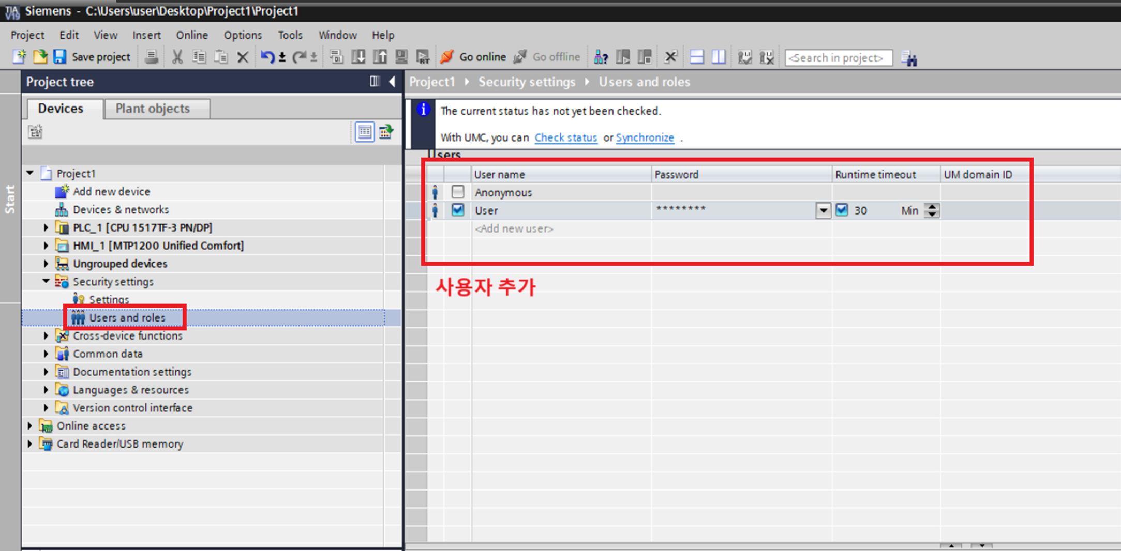This screenshot has width=1121, height=551.
Task: Click the Compile toolbar icon
Action: point(336,57)
